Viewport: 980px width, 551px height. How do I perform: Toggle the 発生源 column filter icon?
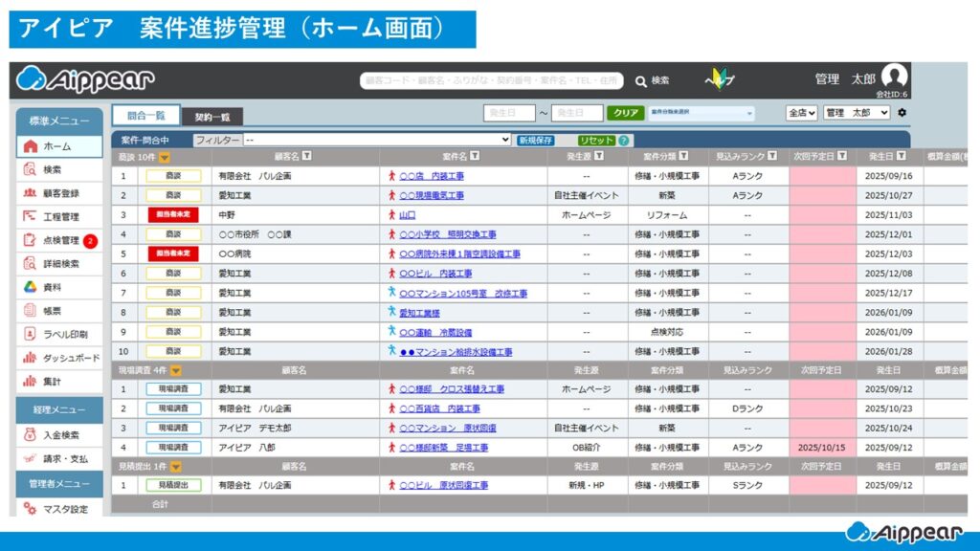tap(612, 156)
